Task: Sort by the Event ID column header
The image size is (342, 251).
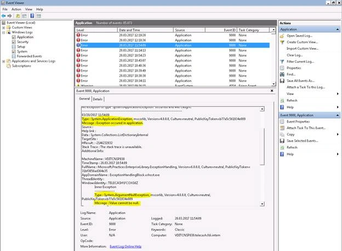Action: (x=221, y=30)
